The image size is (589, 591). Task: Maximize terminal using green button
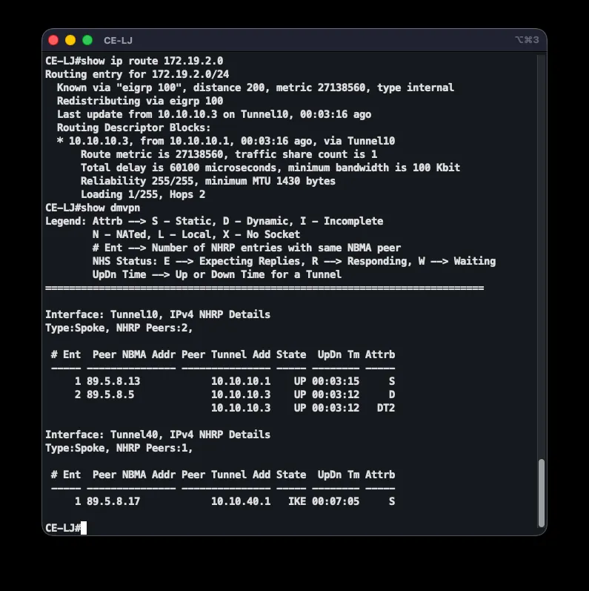click(x=87, y=40)
